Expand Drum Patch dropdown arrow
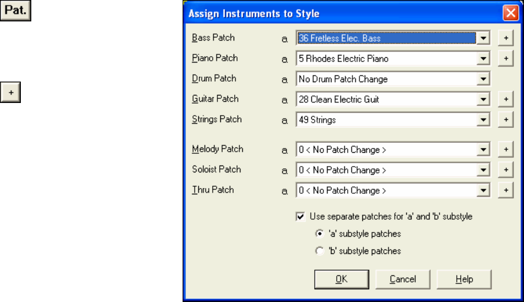 [483, 79]
